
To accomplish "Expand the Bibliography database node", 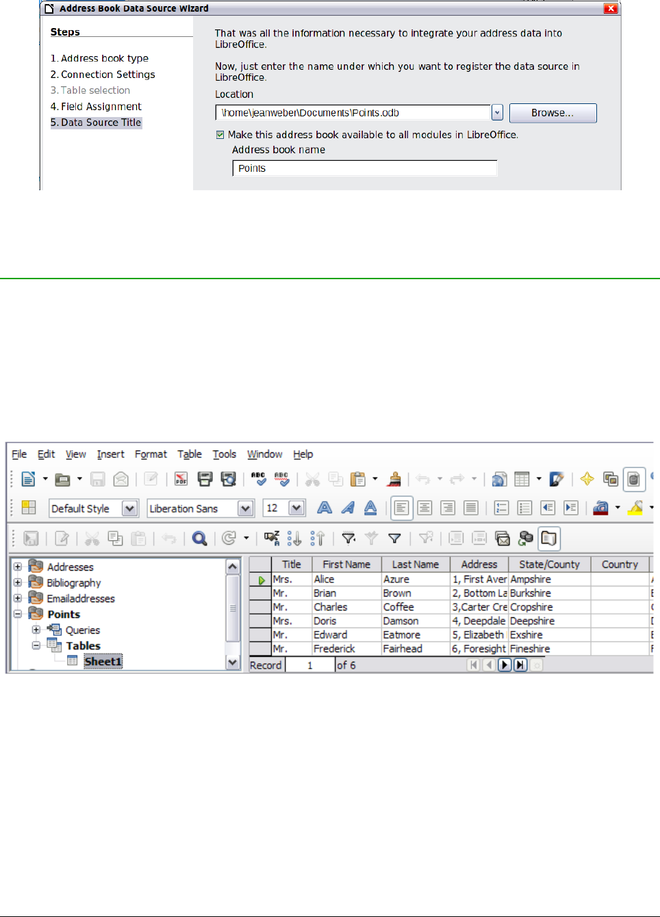I will tap(18, 582).
